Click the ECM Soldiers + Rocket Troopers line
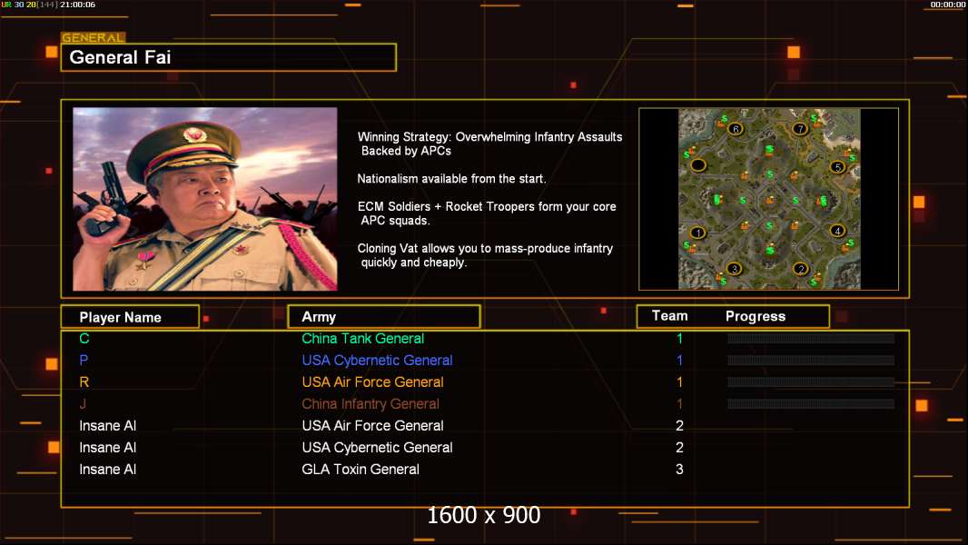This screenshot has height=545, width=968. pyautogui.click(x=487, y=213)
